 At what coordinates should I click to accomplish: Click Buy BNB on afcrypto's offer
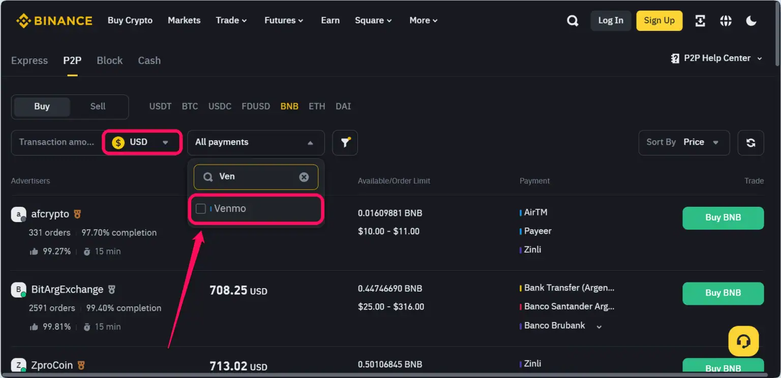click(723, 217)
